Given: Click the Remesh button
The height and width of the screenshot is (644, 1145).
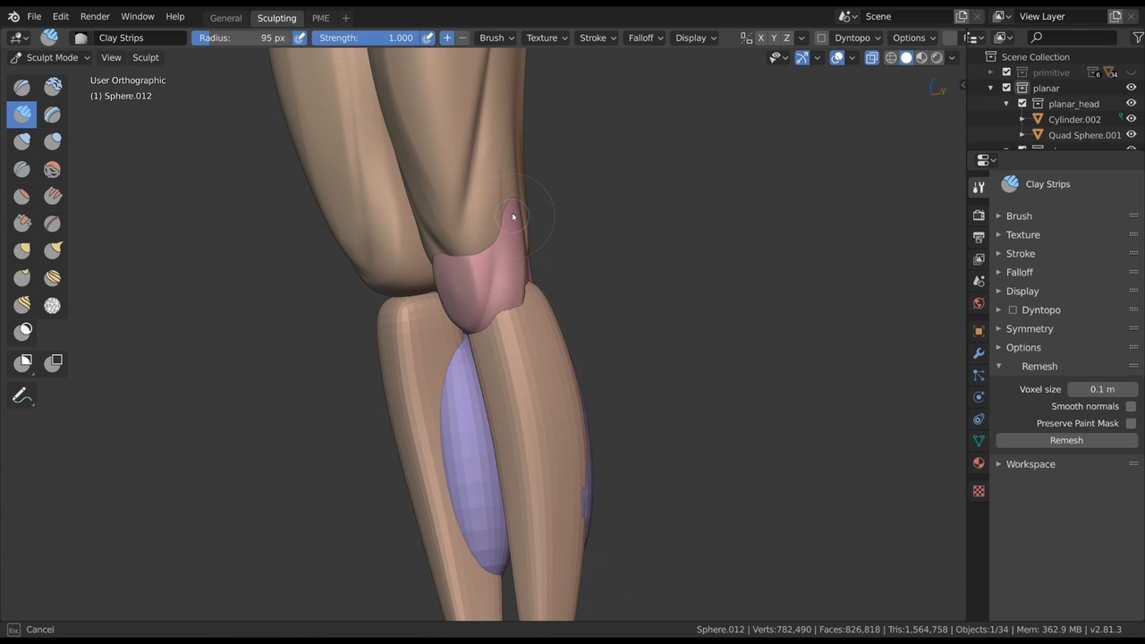Looking at the screenshot, I should pos(1066,440).
